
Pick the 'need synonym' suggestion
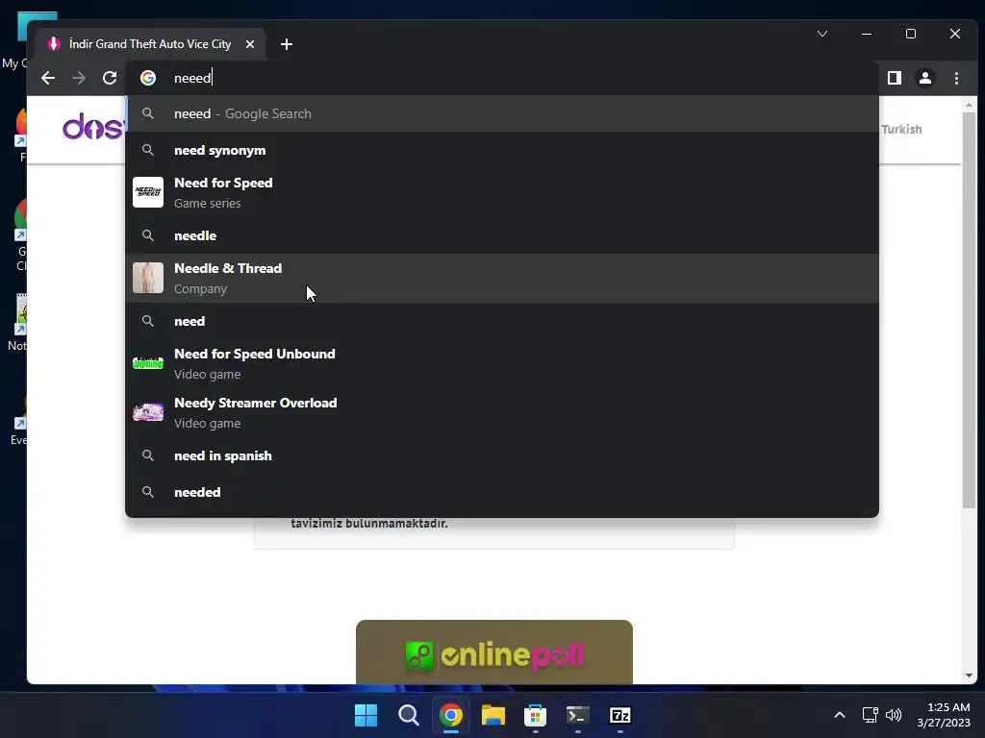(502, 150)
